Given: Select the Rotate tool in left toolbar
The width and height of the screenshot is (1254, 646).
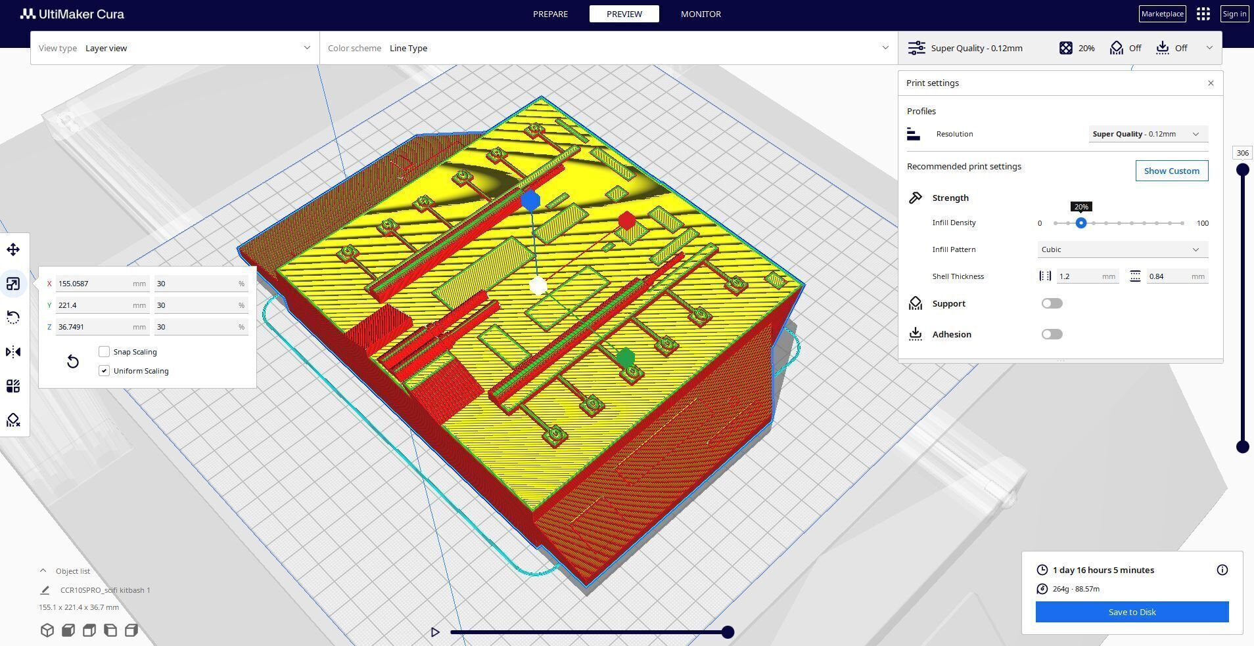Looking at the screenshot, I should pyautogui.click(x=13, y=318).
